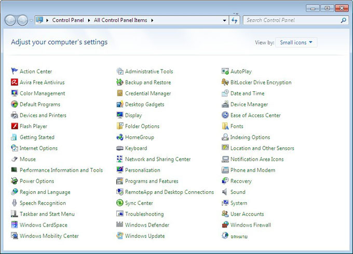353x254 pixels.
Task: Click the Speech Recognition microphone icon
Action: click(x=15, y=203)
